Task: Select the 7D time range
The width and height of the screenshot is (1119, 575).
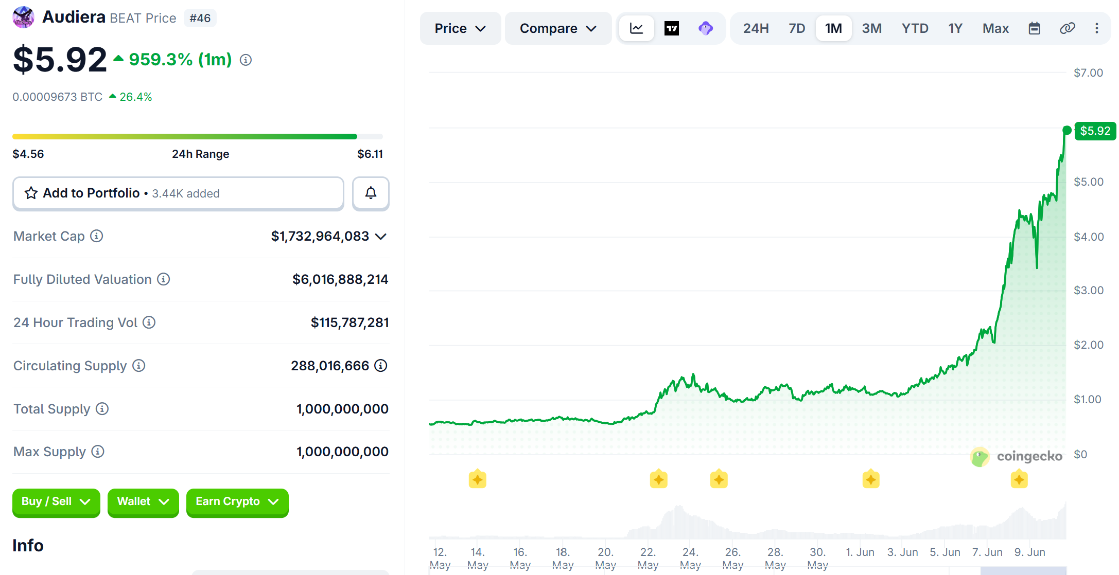Action: coord(797,28)
